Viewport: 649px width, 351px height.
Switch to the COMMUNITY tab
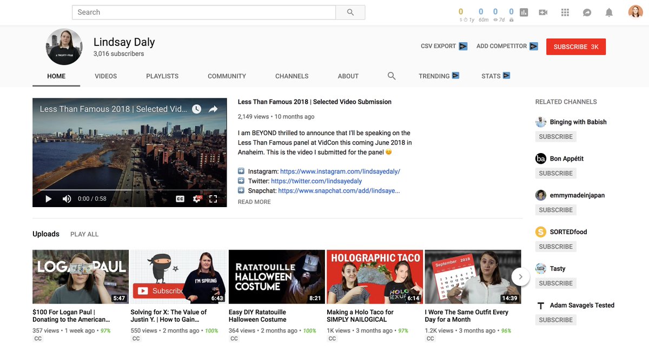point(227,76)
